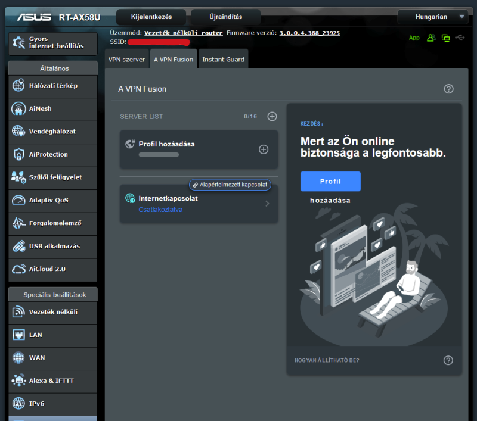Expand Internetkapcsolat entry chevron
This screenshot has width=477, height=421.
point(267,204)
